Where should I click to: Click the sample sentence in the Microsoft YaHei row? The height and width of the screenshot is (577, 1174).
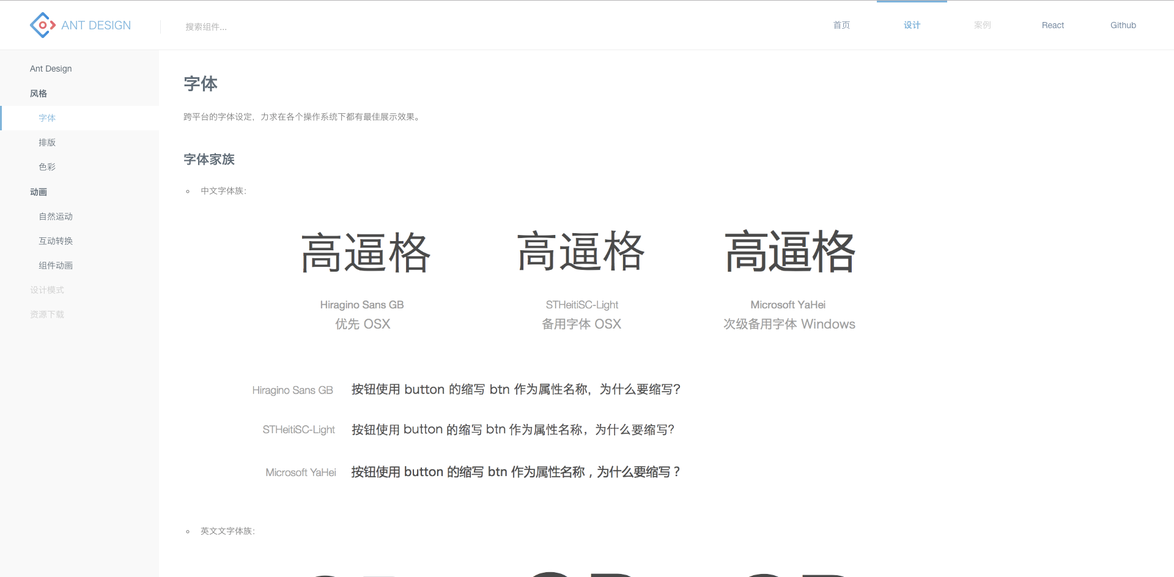[515, 472]
